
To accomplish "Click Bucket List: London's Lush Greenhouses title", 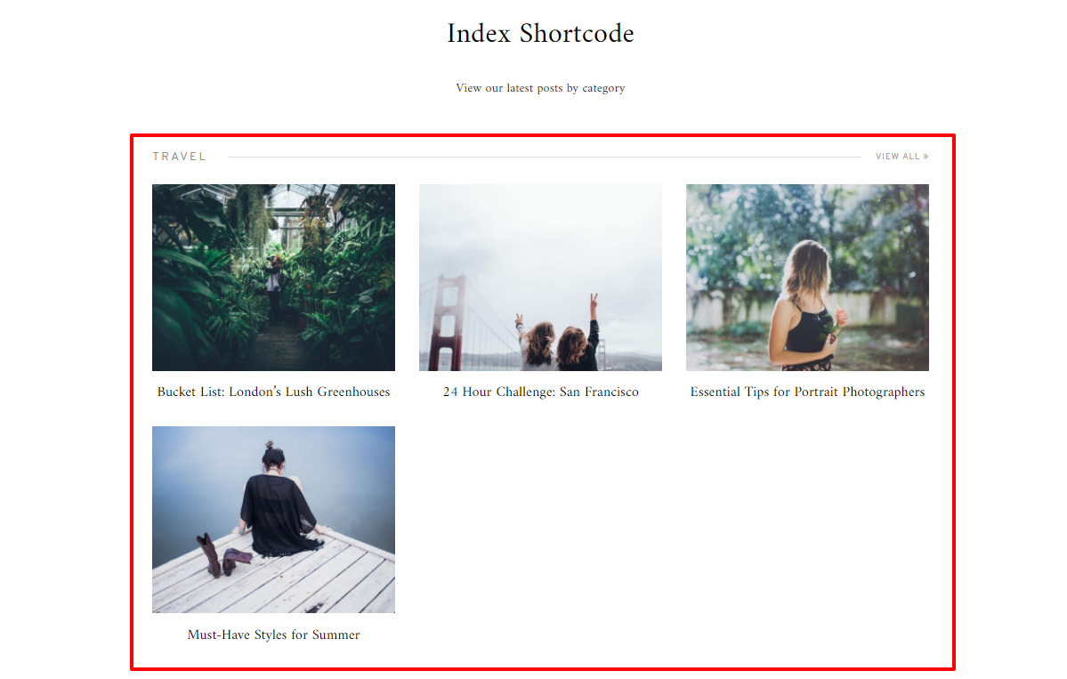I will coord(273,392).
